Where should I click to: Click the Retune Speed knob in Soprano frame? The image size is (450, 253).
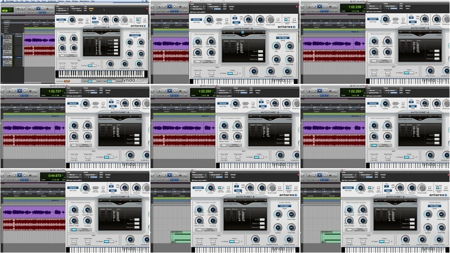[x=62, y=38]
